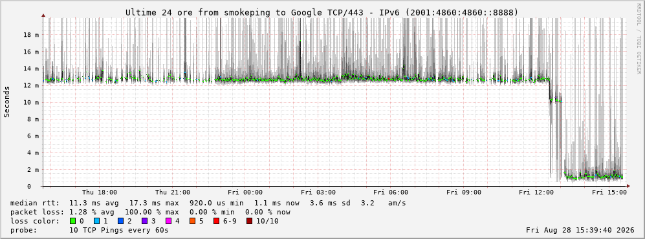Click the Fri 06:00 time axis label
645x239 pixels.
pos(391,192)
